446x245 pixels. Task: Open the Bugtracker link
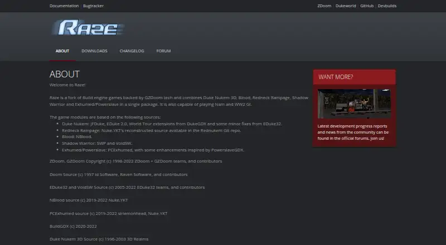[x=93, y=6]
